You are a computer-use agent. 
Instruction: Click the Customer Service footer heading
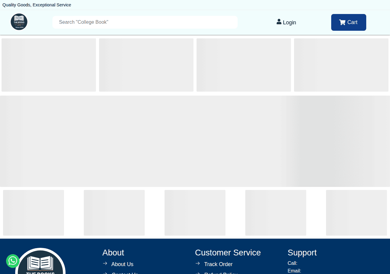pyautogui.click(x=228, y=253)
